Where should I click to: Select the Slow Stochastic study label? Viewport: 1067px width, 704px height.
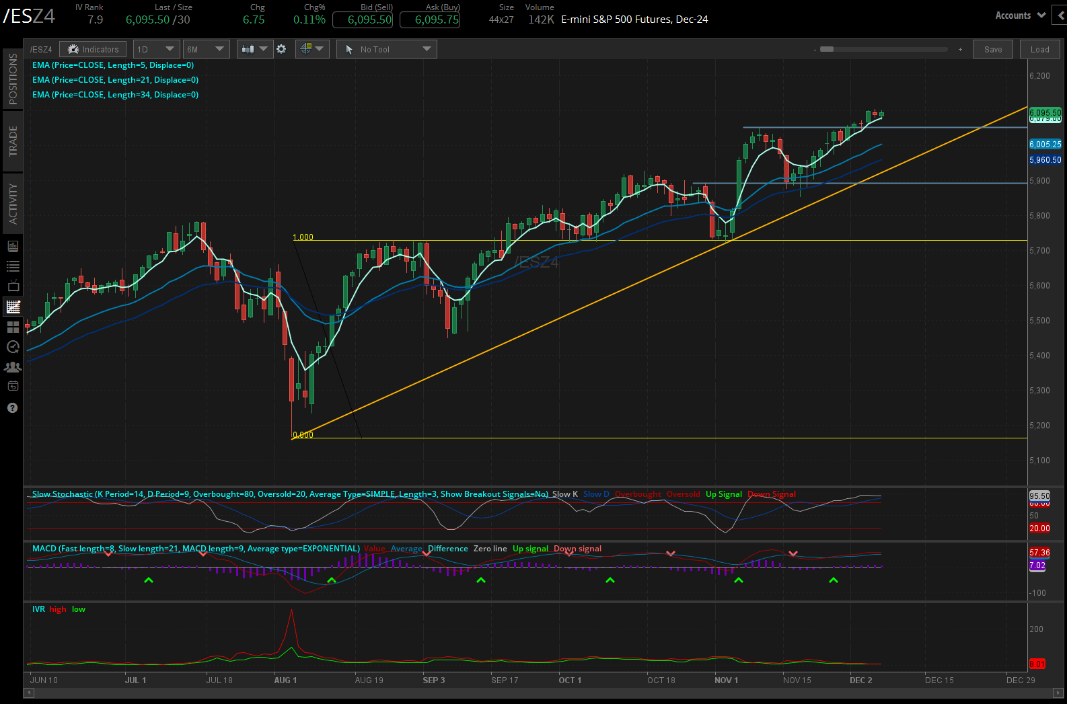290,494
